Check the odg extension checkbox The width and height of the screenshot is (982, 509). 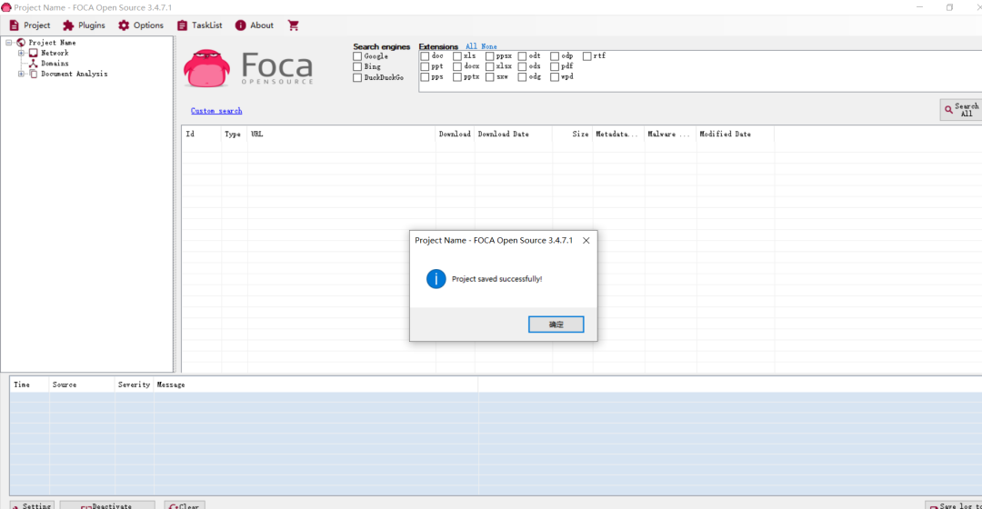(522, 77)
